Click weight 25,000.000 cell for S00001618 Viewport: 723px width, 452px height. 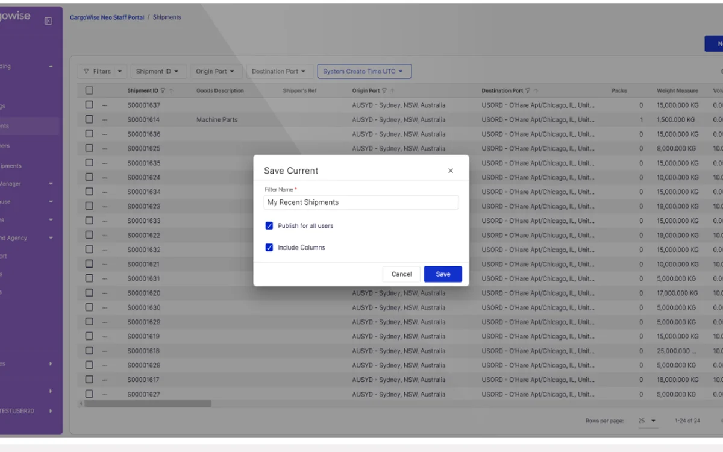click(x=677, y=351)
